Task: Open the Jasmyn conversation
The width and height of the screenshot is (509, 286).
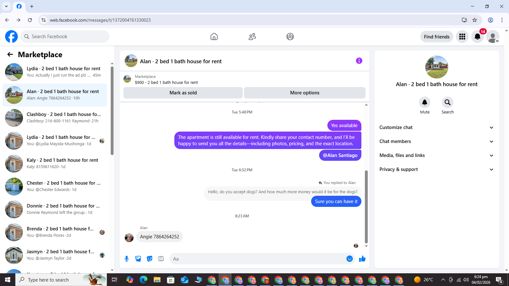Action: (x=55, y=255)
